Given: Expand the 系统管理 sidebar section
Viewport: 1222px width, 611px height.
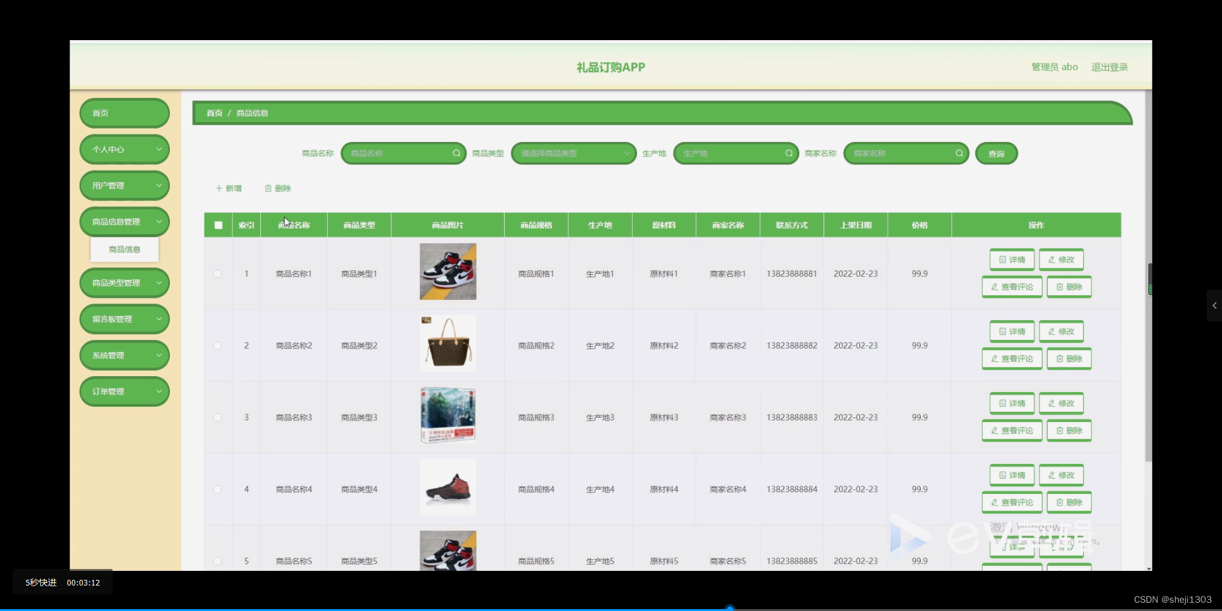Looking at the screenshot, I should pos(124,355).
